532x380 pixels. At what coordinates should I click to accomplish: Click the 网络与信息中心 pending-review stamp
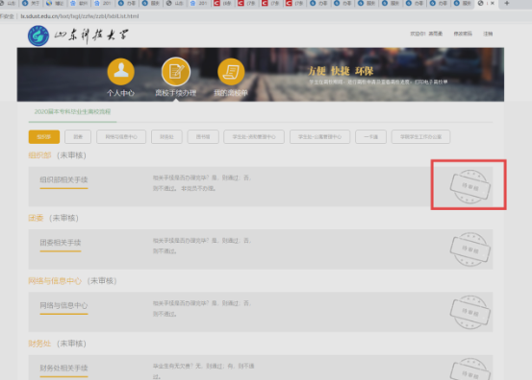469,312
